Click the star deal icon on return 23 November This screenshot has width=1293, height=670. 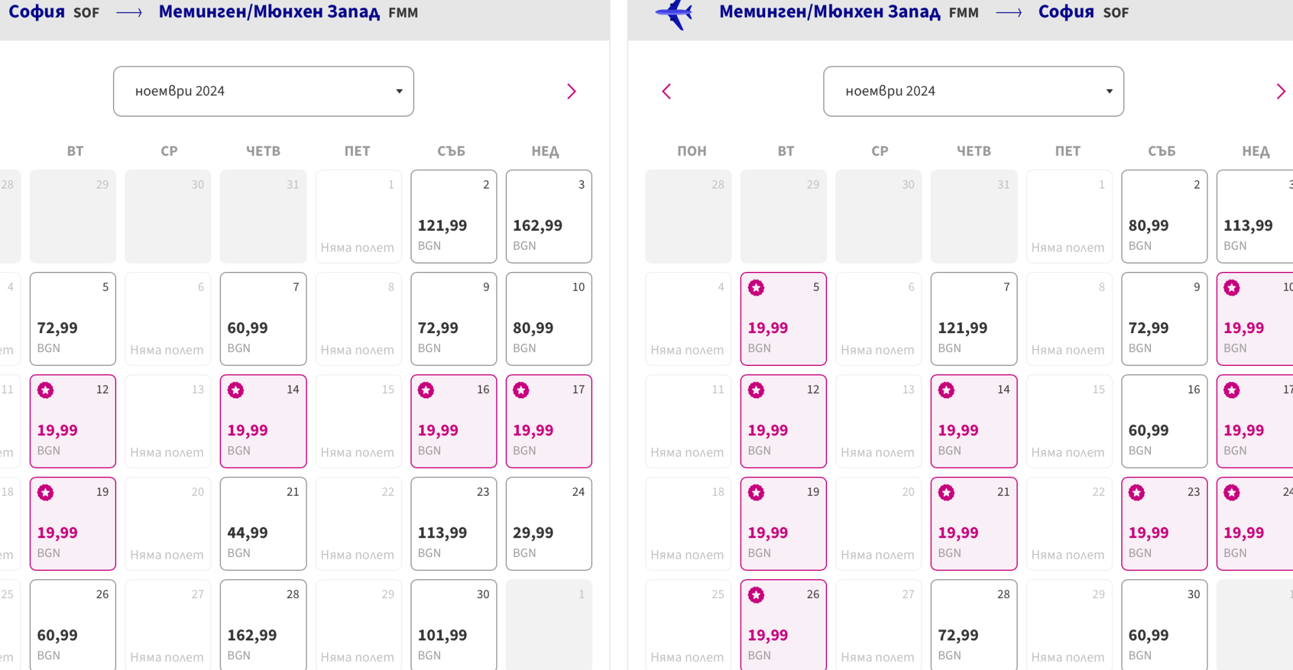(1137, 493)
